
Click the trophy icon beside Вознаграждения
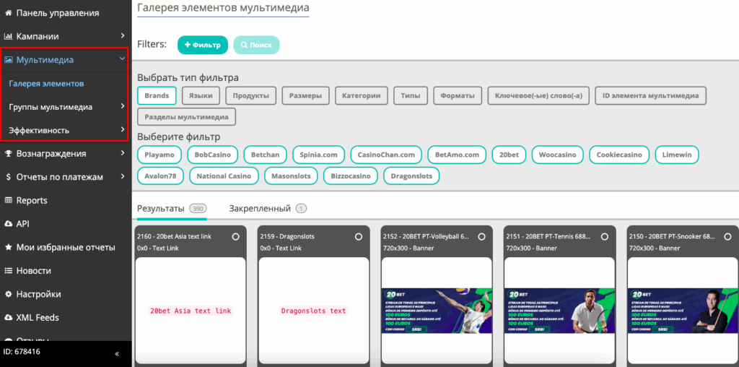point(8,153)
